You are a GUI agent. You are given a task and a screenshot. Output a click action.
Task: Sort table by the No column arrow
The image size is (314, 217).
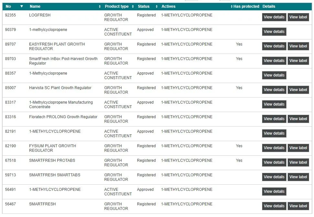[22, 6]
